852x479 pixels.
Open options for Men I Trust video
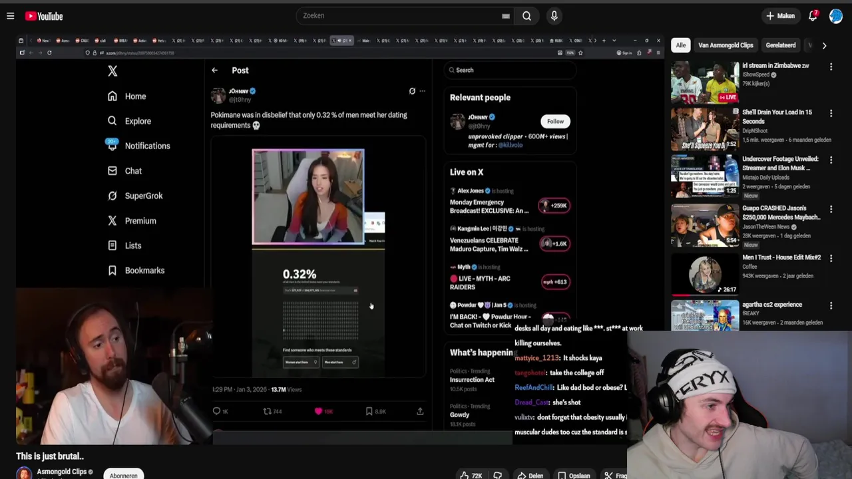point(831,258)
